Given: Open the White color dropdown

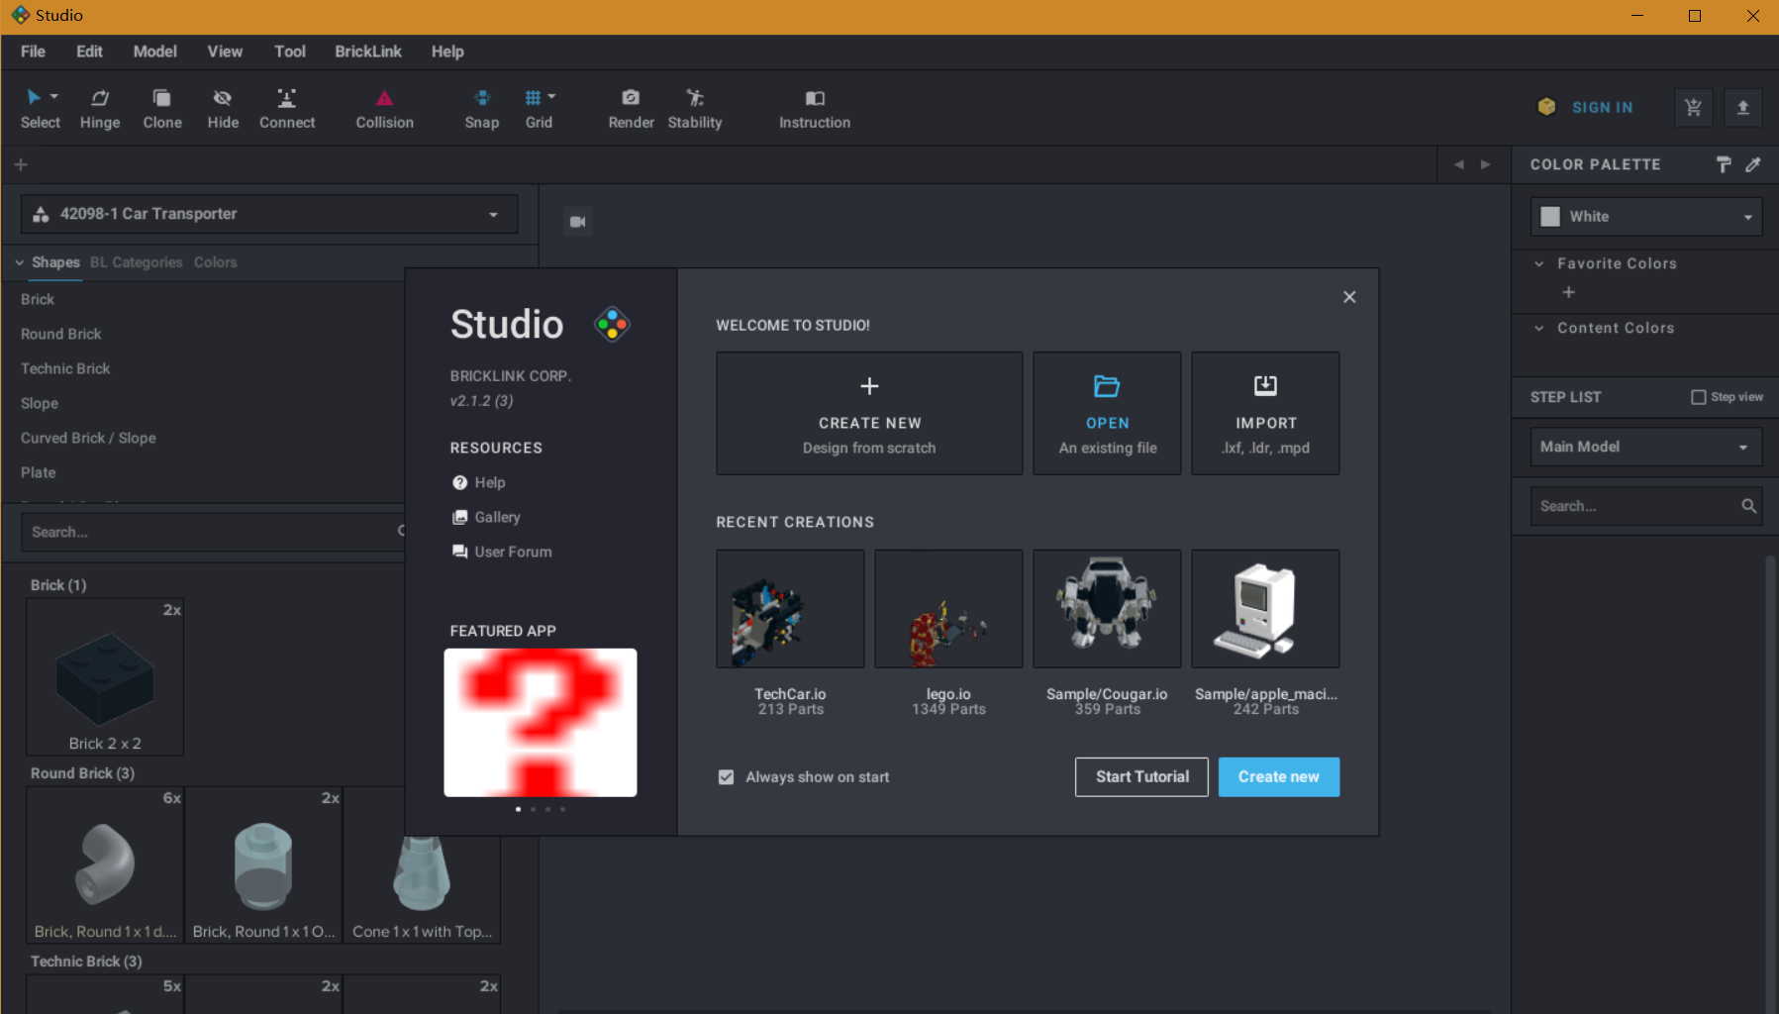Looking at the screenshot, I should [x=1646, y=217].
